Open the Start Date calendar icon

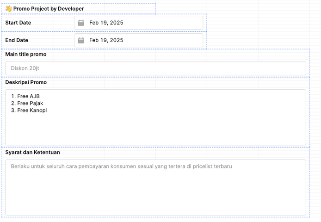[x=81, y=23]
